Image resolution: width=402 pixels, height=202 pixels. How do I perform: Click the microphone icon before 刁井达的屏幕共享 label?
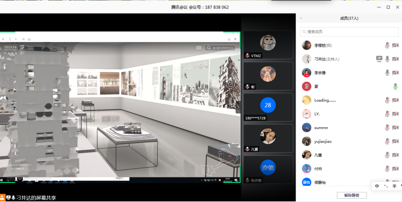pos(14,198)
